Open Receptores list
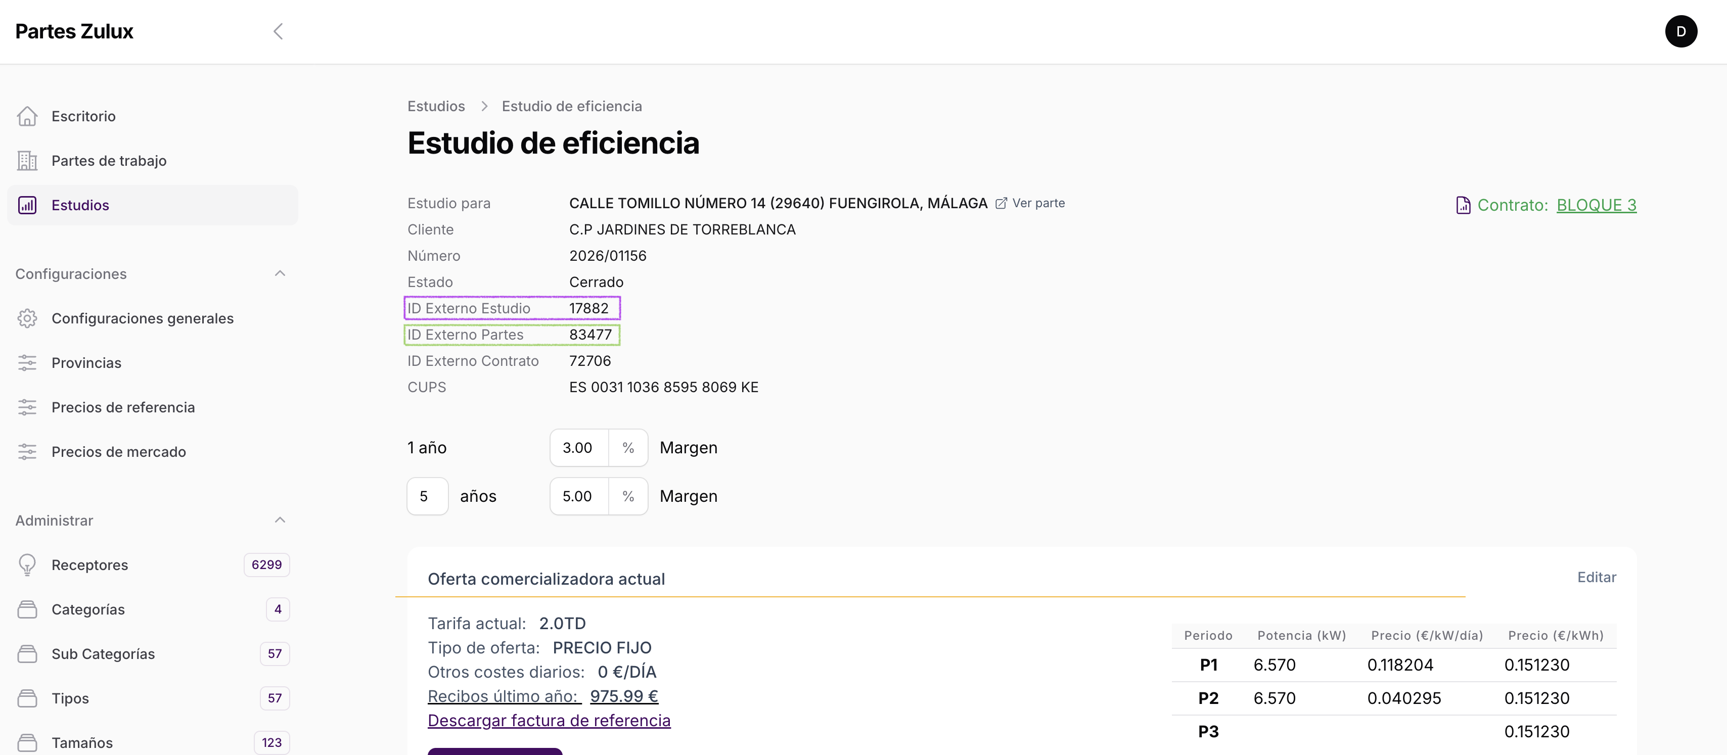This screenshot has height=755, width=1727. [152, 565]
